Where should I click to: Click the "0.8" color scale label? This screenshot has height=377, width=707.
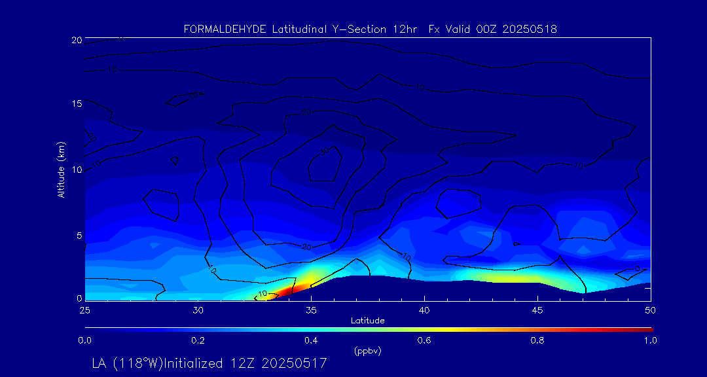(537, 340)
